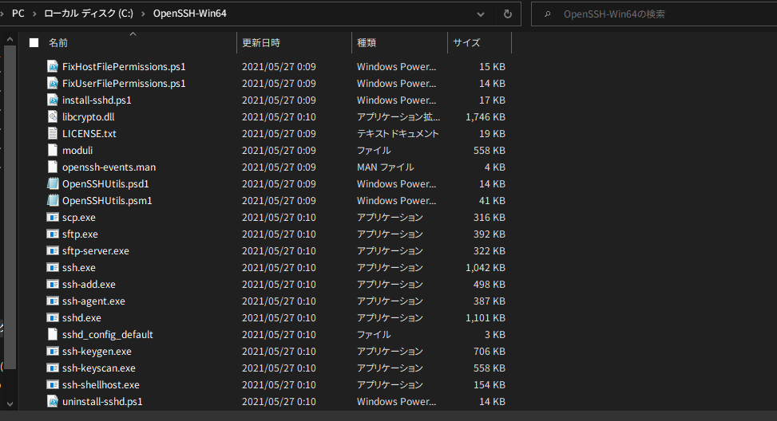Expand the chevron before PC in breadcrumb
This screenshot has height=421, width=777.
coord(2,14)
